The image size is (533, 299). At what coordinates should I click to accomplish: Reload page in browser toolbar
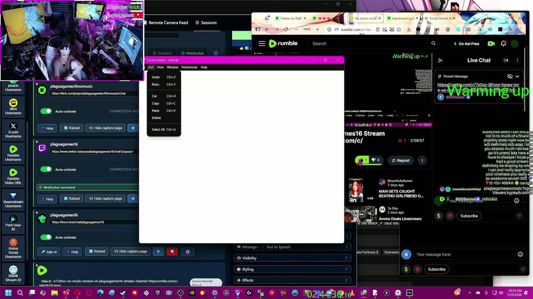[286, 29]
